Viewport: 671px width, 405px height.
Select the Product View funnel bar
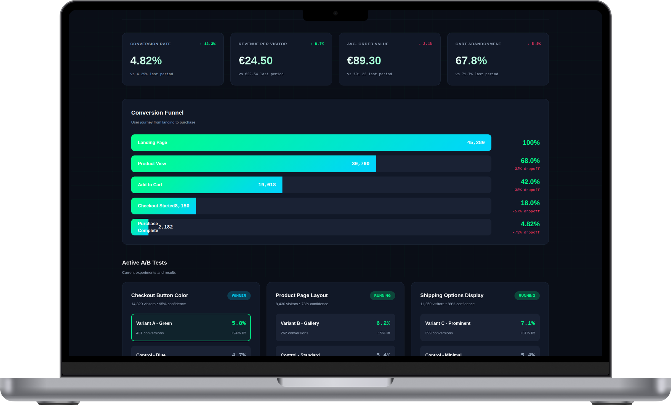point(253,164)
